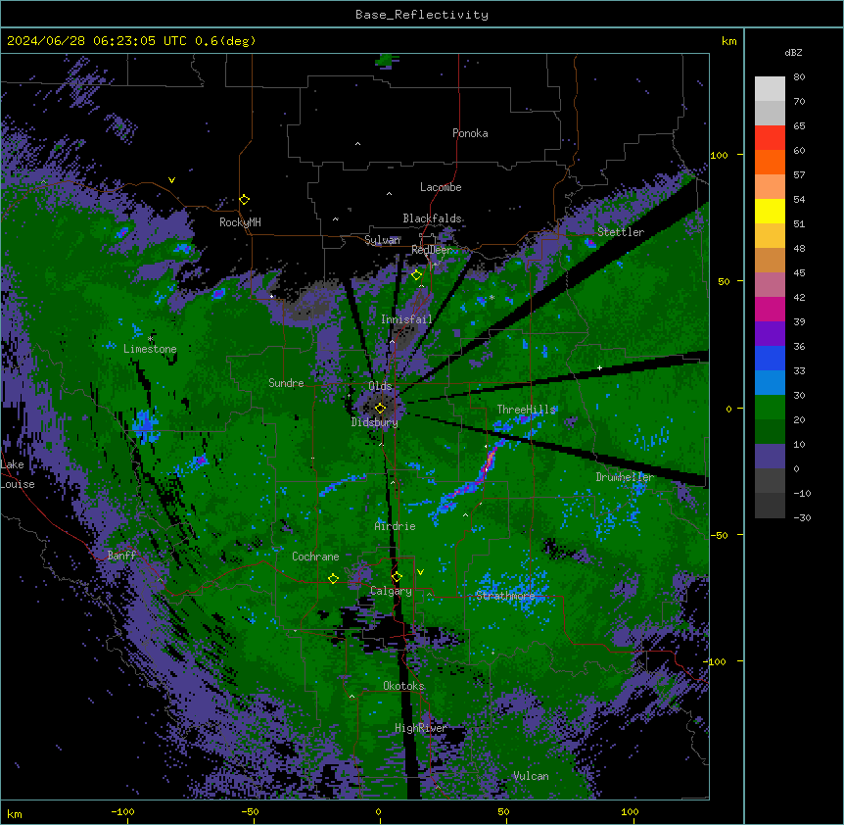844x825 pixels.
Task: Click the yellow diamond marker directly above Calgary label
Action: [397, 577]
